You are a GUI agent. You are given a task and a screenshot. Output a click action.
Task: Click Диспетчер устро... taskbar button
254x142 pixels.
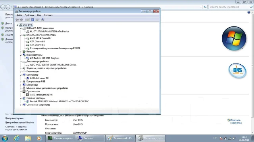[x=150, y=138]
